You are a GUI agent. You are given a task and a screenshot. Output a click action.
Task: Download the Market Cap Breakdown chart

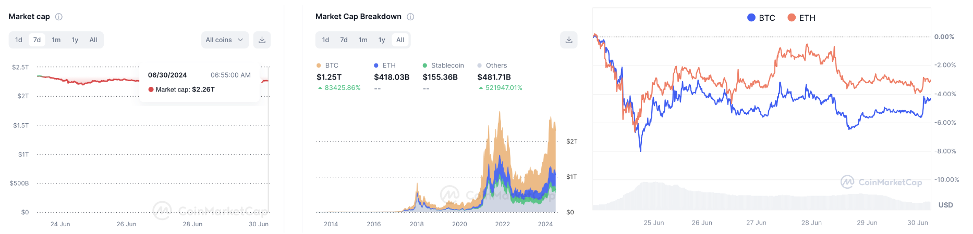tap(568, 40)
